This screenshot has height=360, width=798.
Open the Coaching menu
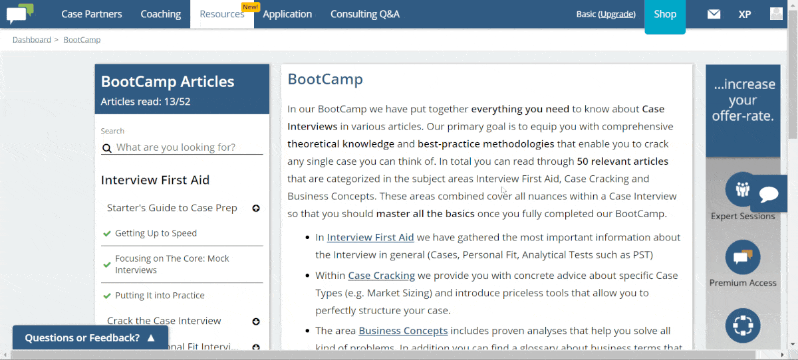click(160, 14)
